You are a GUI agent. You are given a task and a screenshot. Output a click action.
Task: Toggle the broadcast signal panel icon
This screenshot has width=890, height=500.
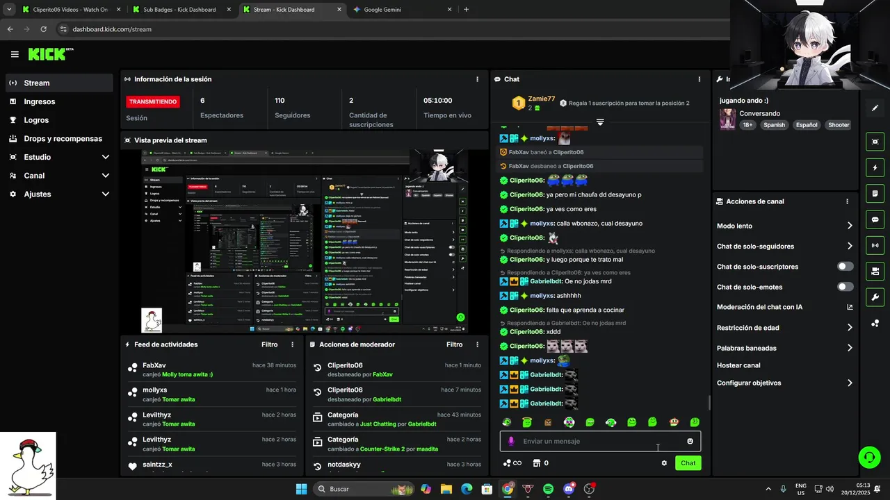pyautogui.click(x=875, y=245)
